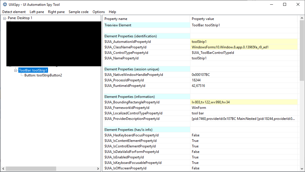This screenshot has height=172, width=305.
Task: Select Pane: Desktop 1 in the tree
Action: click(20, 18)
